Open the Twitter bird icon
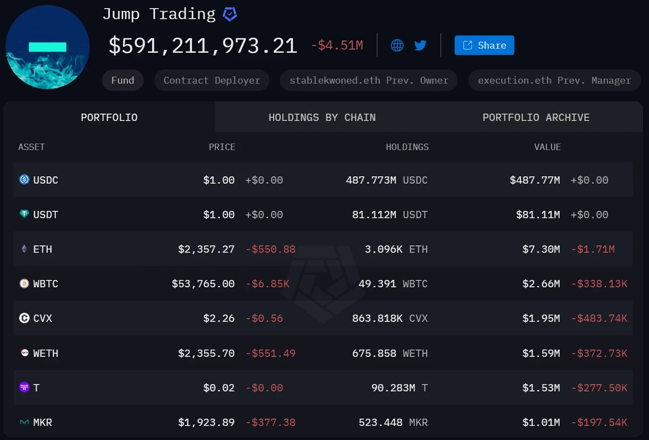Image resolution: width=649 pixels, height=440 pixels. coord(420,46)
